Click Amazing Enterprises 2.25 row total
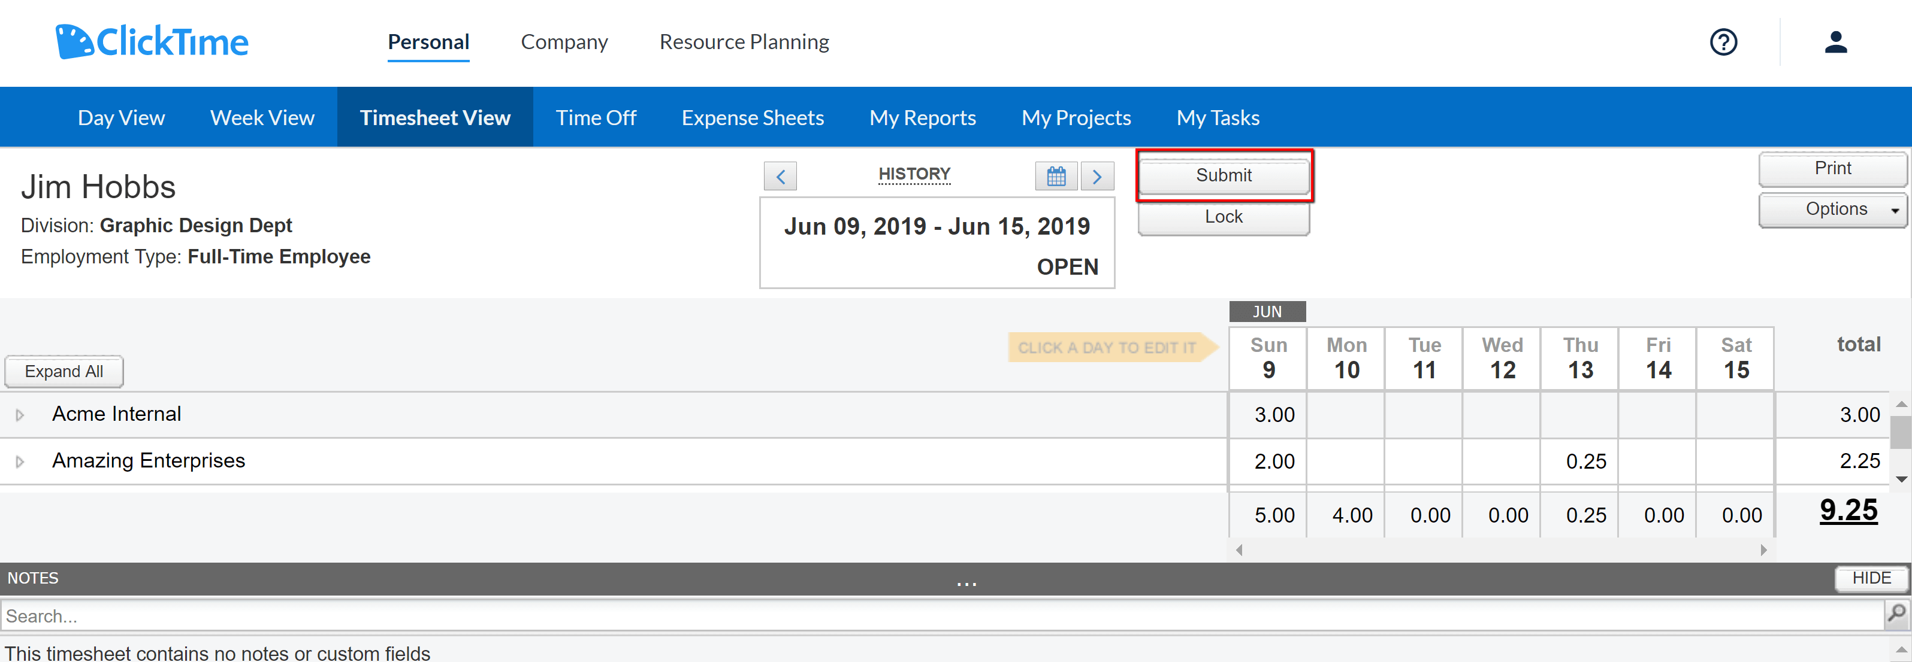 1859,461
